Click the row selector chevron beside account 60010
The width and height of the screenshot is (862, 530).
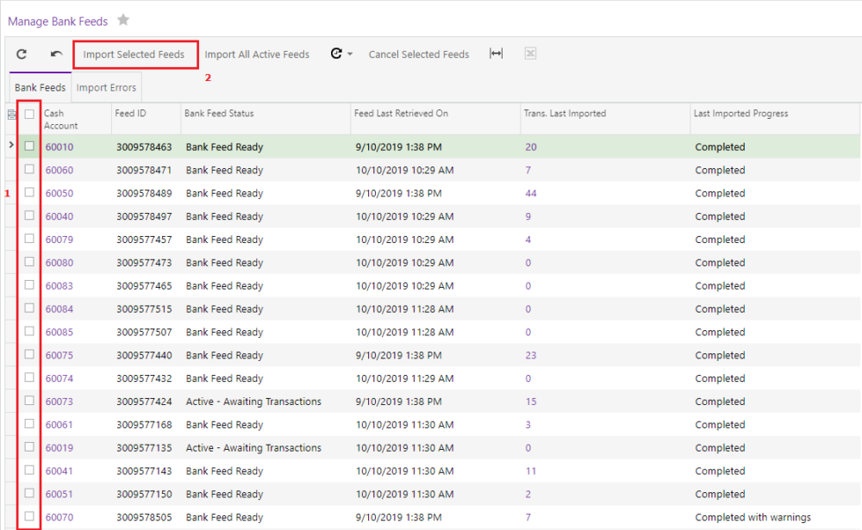coord(10,147)
